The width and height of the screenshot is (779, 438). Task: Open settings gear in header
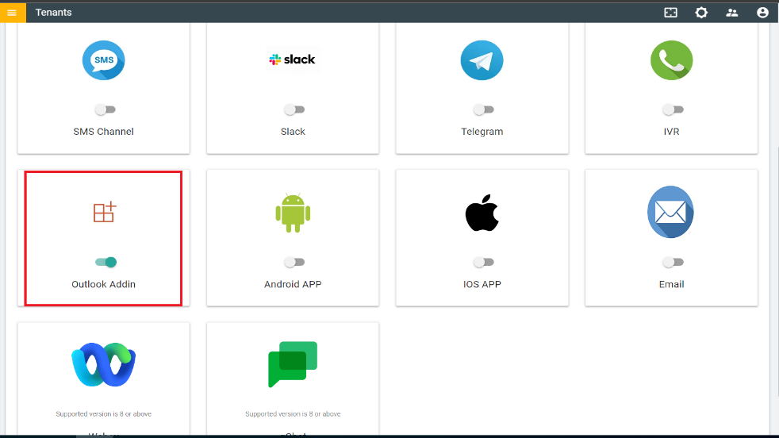coord(701,13)
